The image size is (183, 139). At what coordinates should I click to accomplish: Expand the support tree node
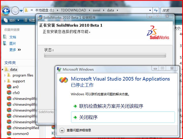click(5, 81)
